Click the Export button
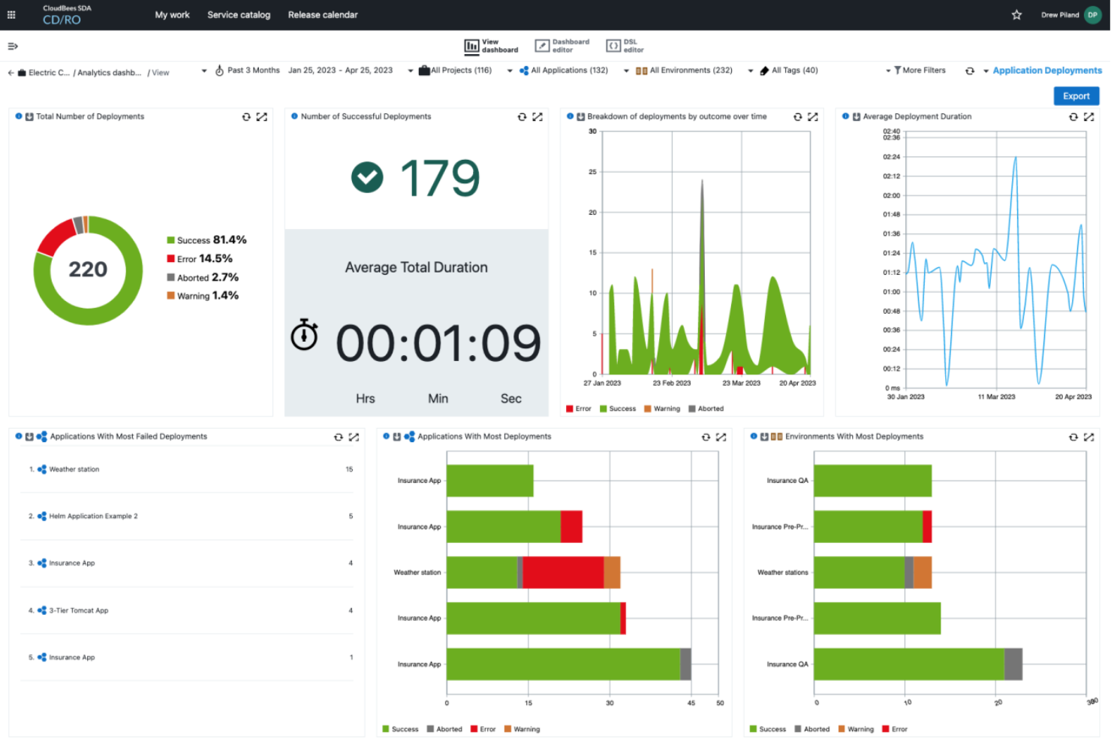This screenshot has width=1111, height=741. [1076, 95]
